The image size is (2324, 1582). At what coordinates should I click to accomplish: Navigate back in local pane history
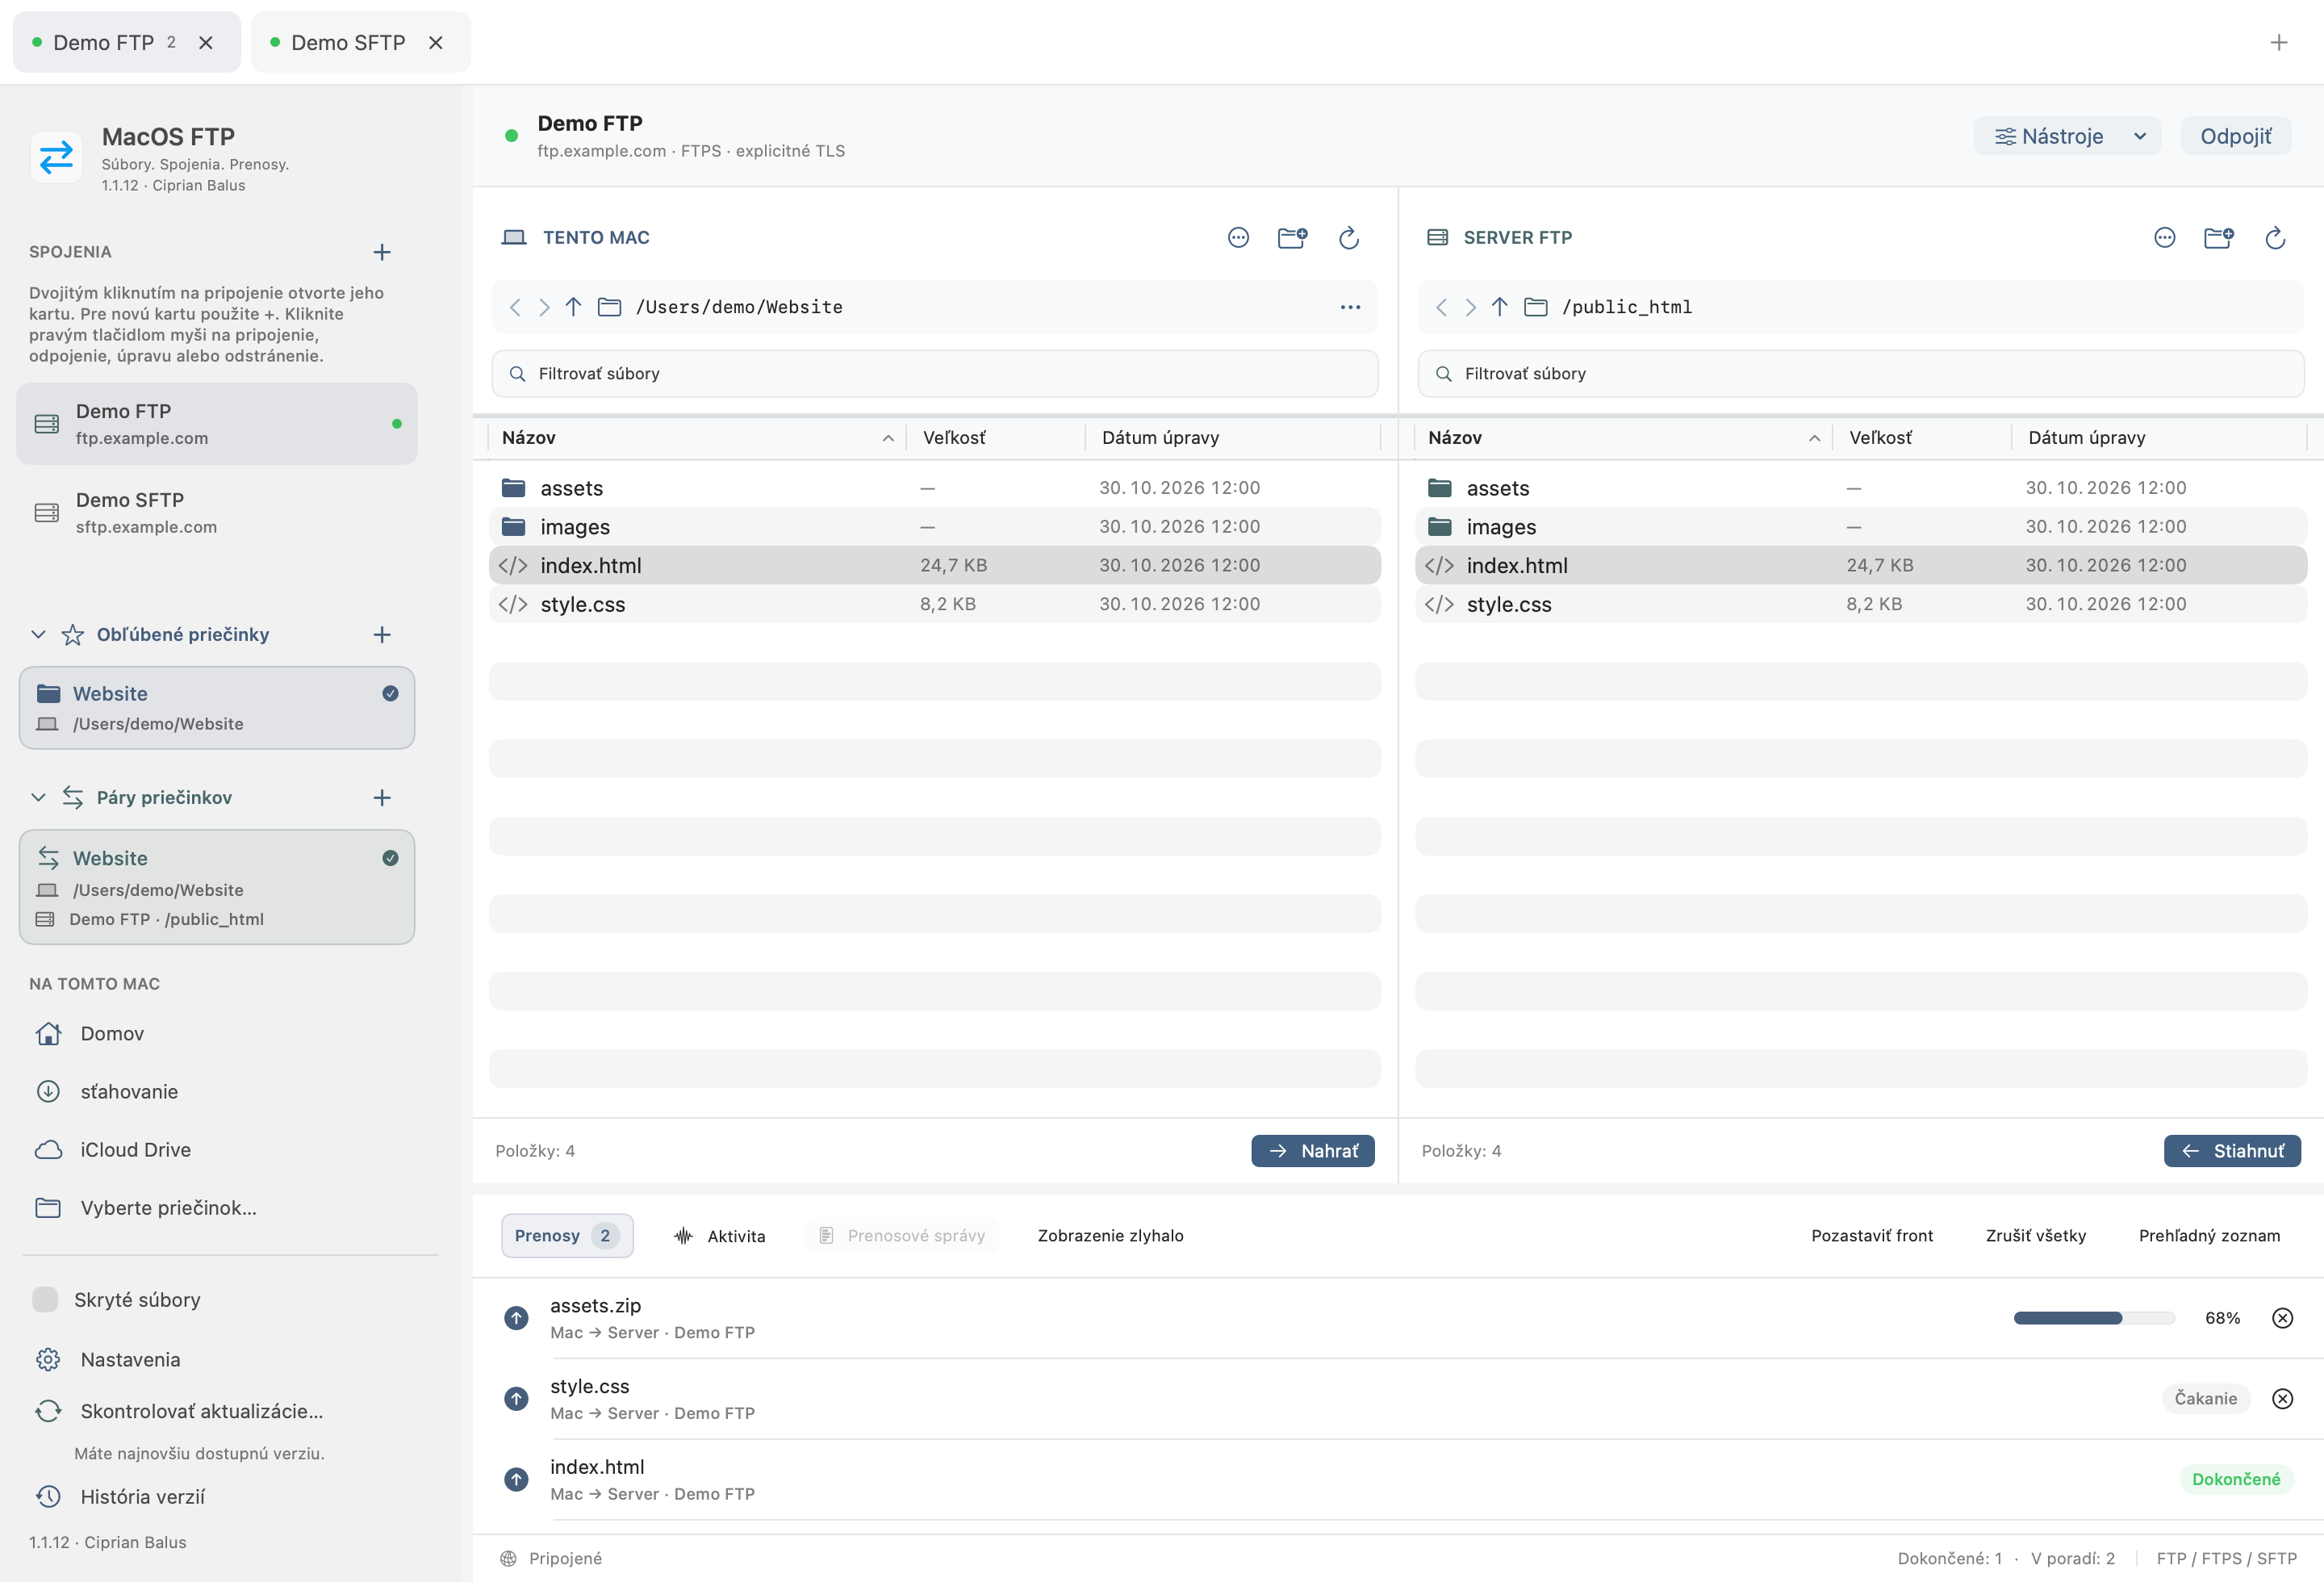click(x=515, y=307)
